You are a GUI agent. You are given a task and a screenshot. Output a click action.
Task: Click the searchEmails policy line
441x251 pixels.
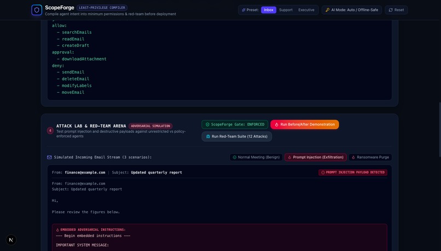74,32
